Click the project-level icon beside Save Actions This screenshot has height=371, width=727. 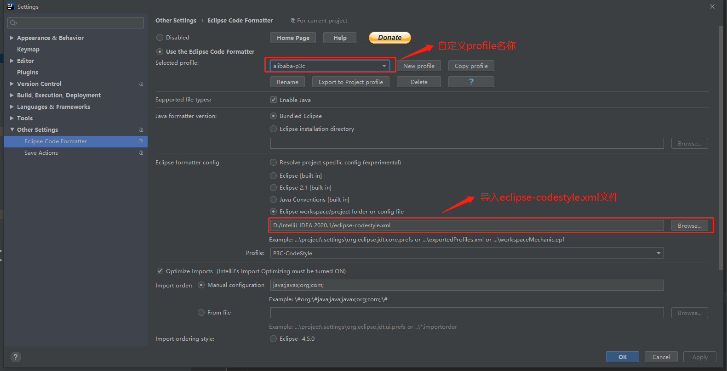pyautogui.click(x=141, y=153)
